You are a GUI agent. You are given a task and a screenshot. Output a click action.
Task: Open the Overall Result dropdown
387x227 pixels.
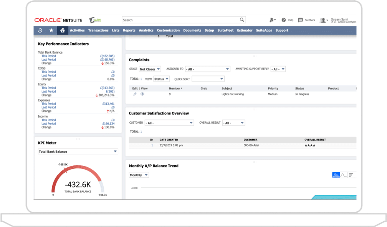[x=233, y=123]
